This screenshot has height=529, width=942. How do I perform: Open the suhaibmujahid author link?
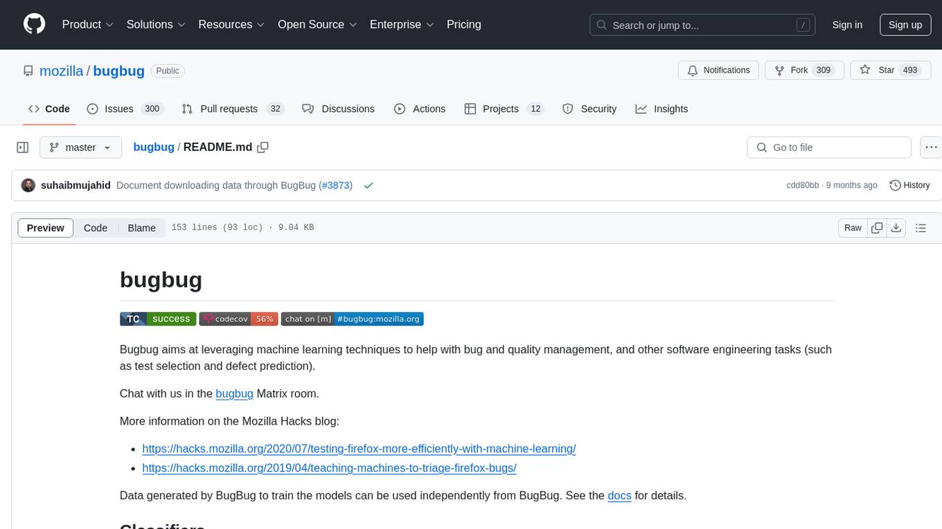(75, 186)
